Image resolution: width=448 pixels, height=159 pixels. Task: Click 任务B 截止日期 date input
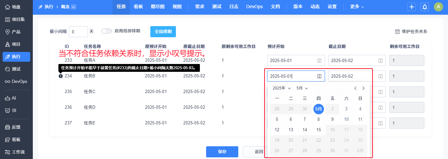tap(357, 76)
